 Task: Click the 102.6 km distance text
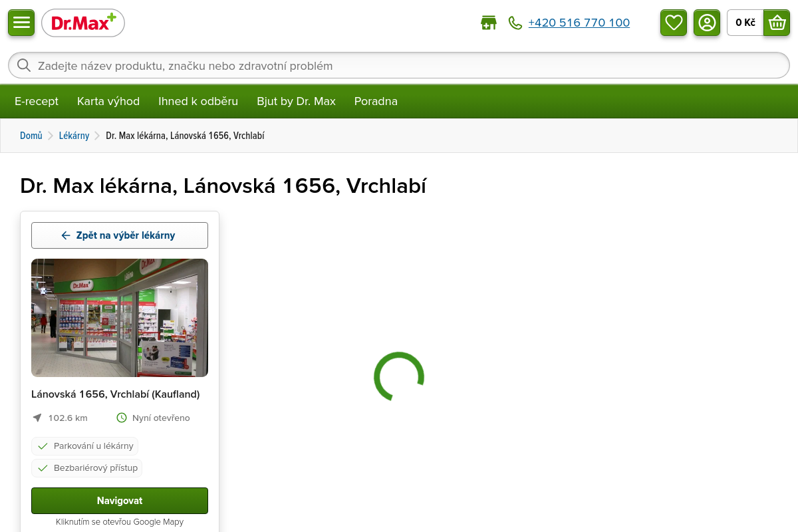[68, 418]
